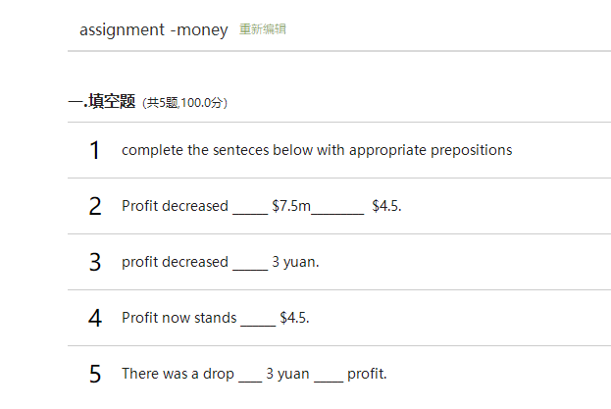Click the 一.填空题 section heading
Screen dimensions: 611x409
(x=102, y=101)
